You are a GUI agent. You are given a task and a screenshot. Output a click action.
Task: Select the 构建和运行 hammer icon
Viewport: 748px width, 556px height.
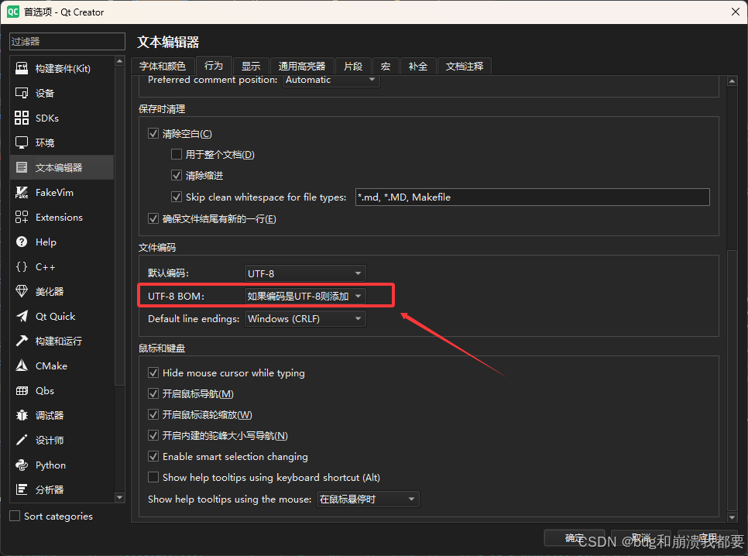22,341
